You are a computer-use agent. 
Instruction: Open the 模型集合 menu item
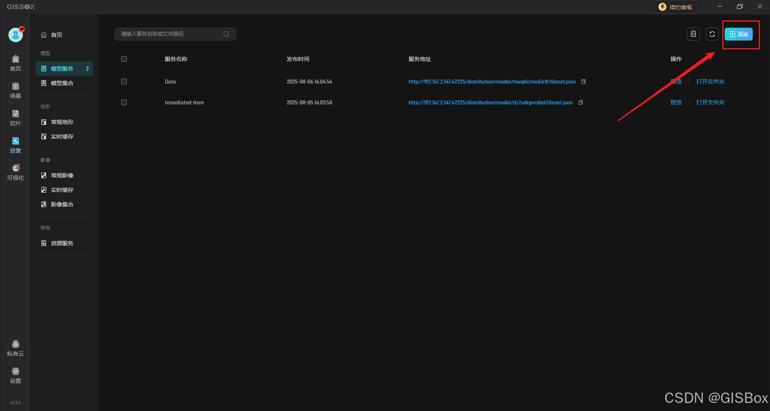point(65,83)
